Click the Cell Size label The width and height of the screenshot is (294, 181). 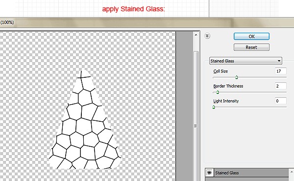pyautogui.click(x=220, y=71)
